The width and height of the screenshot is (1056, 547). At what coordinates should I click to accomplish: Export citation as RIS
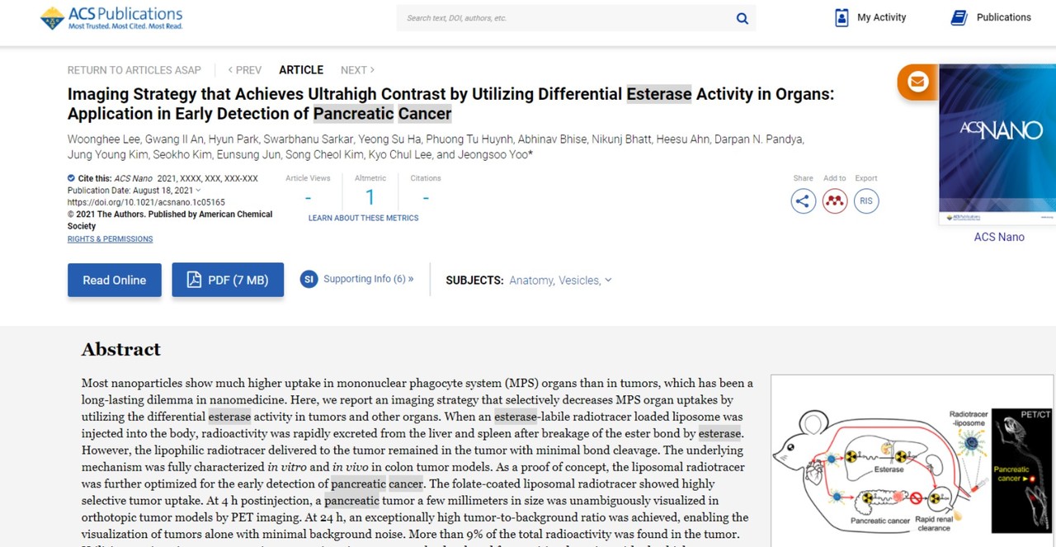pos(865,200)
